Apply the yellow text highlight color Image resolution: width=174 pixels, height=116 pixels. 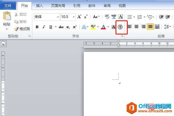[x=93, y=27]
